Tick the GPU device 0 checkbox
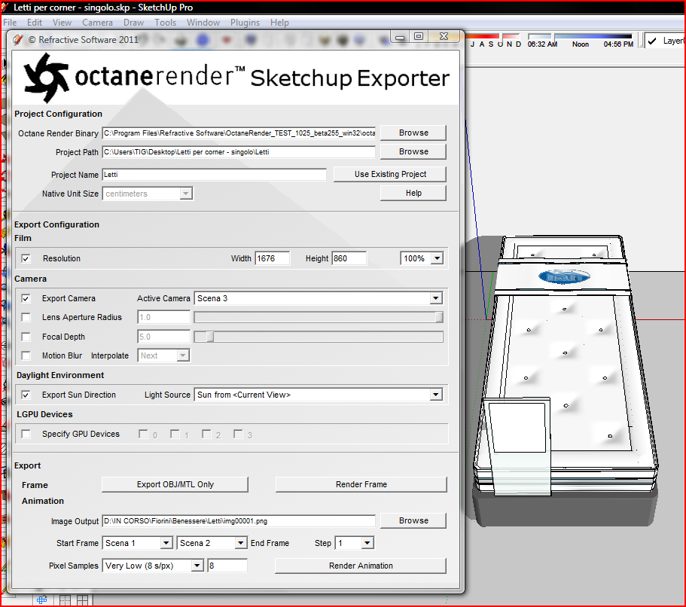This screenshot has height=607, width=686. [x=143, y=434]
